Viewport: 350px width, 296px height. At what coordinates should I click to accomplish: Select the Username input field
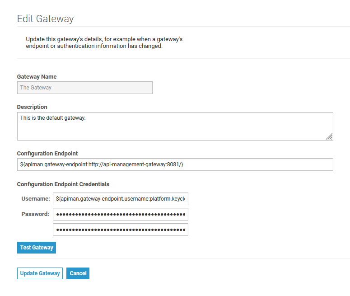120,199
